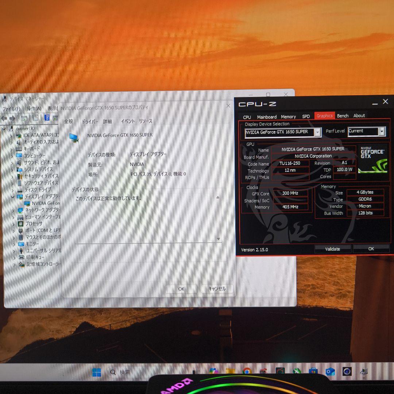Click the GeForce GTX logo in CPU-Z
Screen dimensions: 394x394
[x=373, y=161]
